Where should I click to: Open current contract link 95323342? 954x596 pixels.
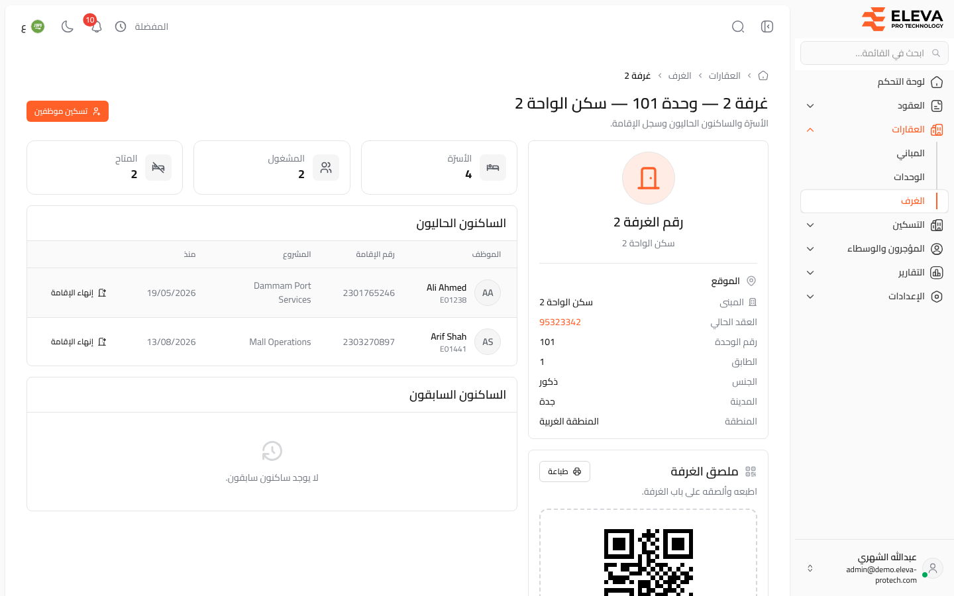point(560,322)
